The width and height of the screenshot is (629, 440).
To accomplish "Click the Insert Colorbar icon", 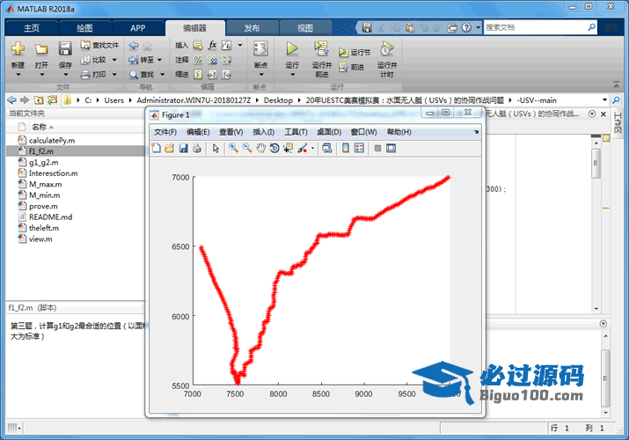I will tap(346, 149).
